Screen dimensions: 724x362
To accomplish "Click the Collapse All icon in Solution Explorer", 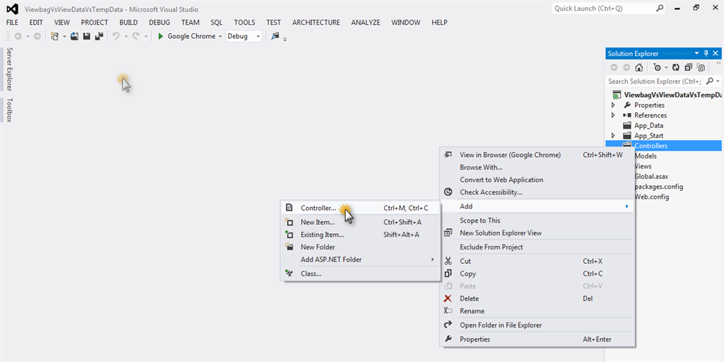I will [689, 67].
